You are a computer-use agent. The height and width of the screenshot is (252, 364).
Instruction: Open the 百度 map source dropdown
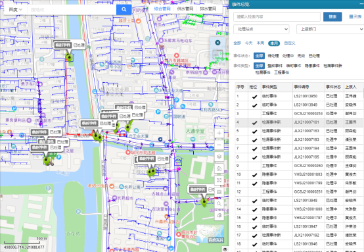[15, 9]
